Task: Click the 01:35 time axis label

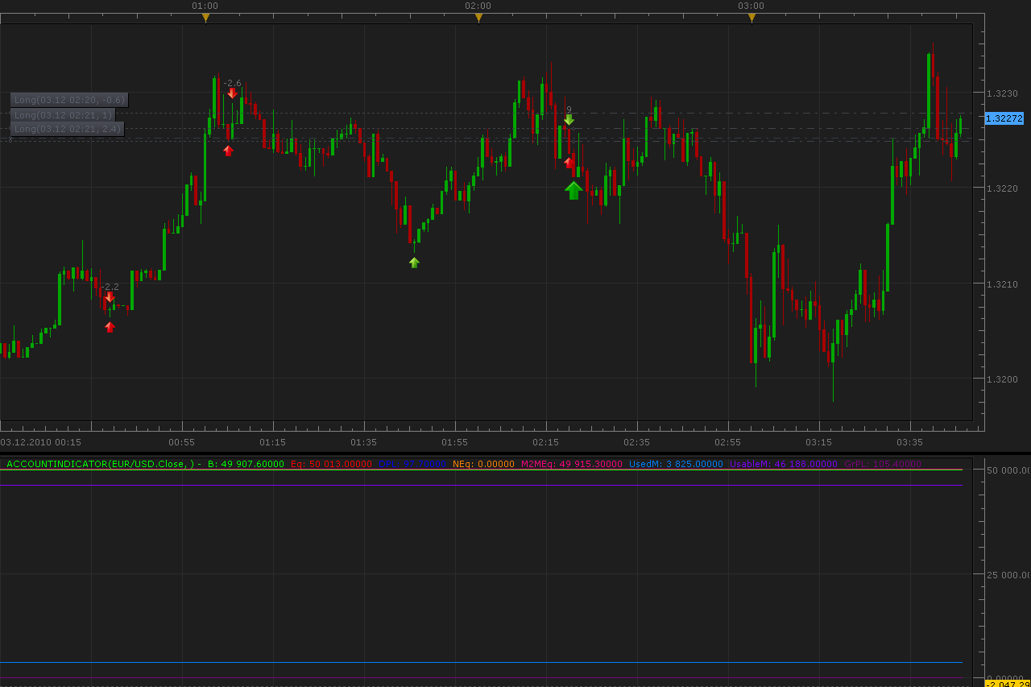Action: point(363,442)
